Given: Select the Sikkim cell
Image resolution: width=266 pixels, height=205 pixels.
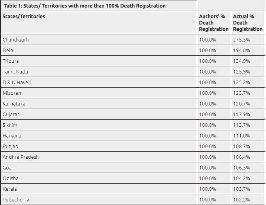Looking at the screenshot, I should [10, 125].
